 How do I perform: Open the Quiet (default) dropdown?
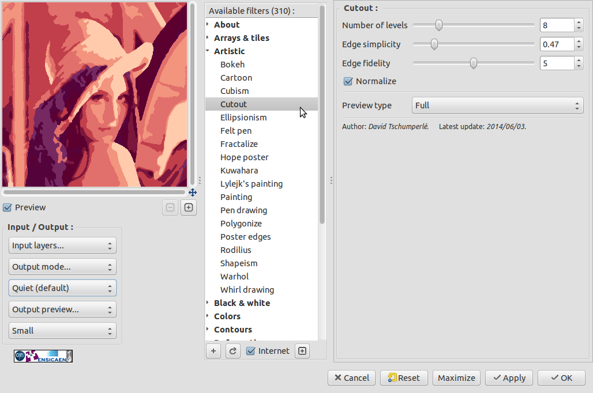[x=62, y=288]
